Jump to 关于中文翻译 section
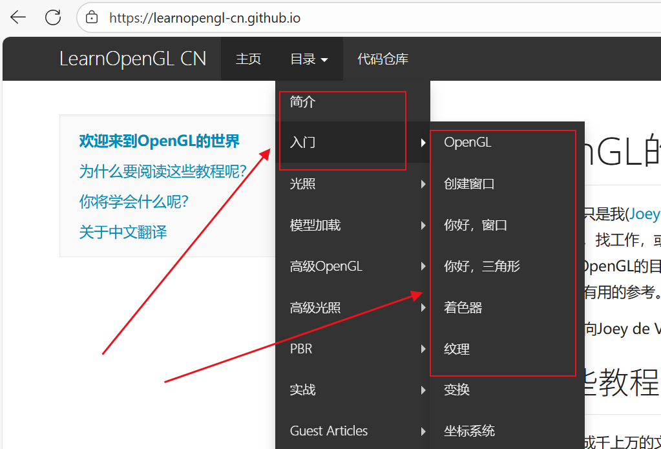 123,232
